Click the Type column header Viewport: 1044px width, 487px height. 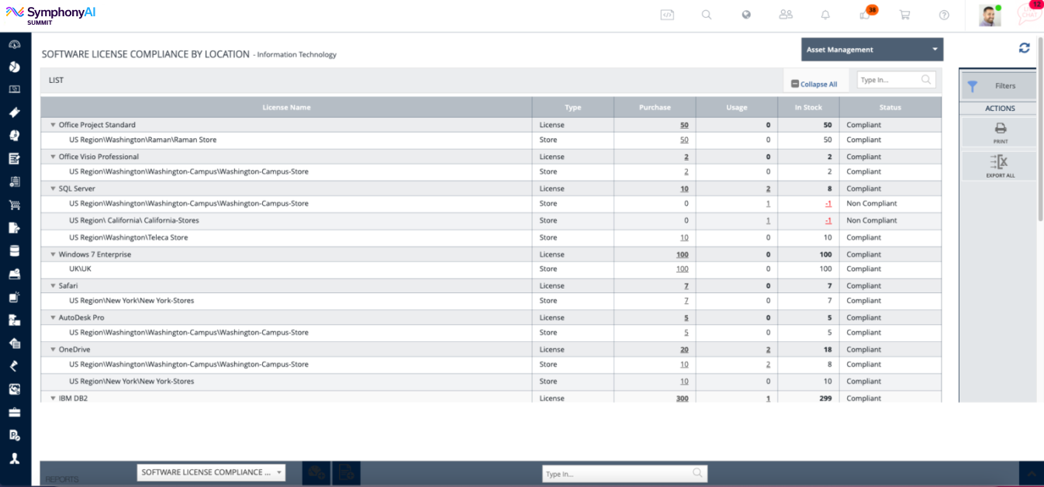[573, 107]
